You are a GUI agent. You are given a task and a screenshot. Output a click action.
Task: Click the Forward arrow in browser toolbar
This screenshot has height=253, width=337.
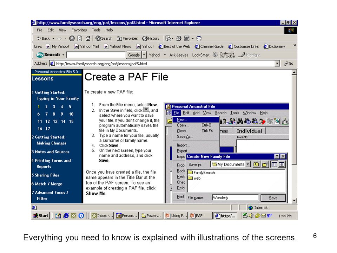[x=60, y=39]
